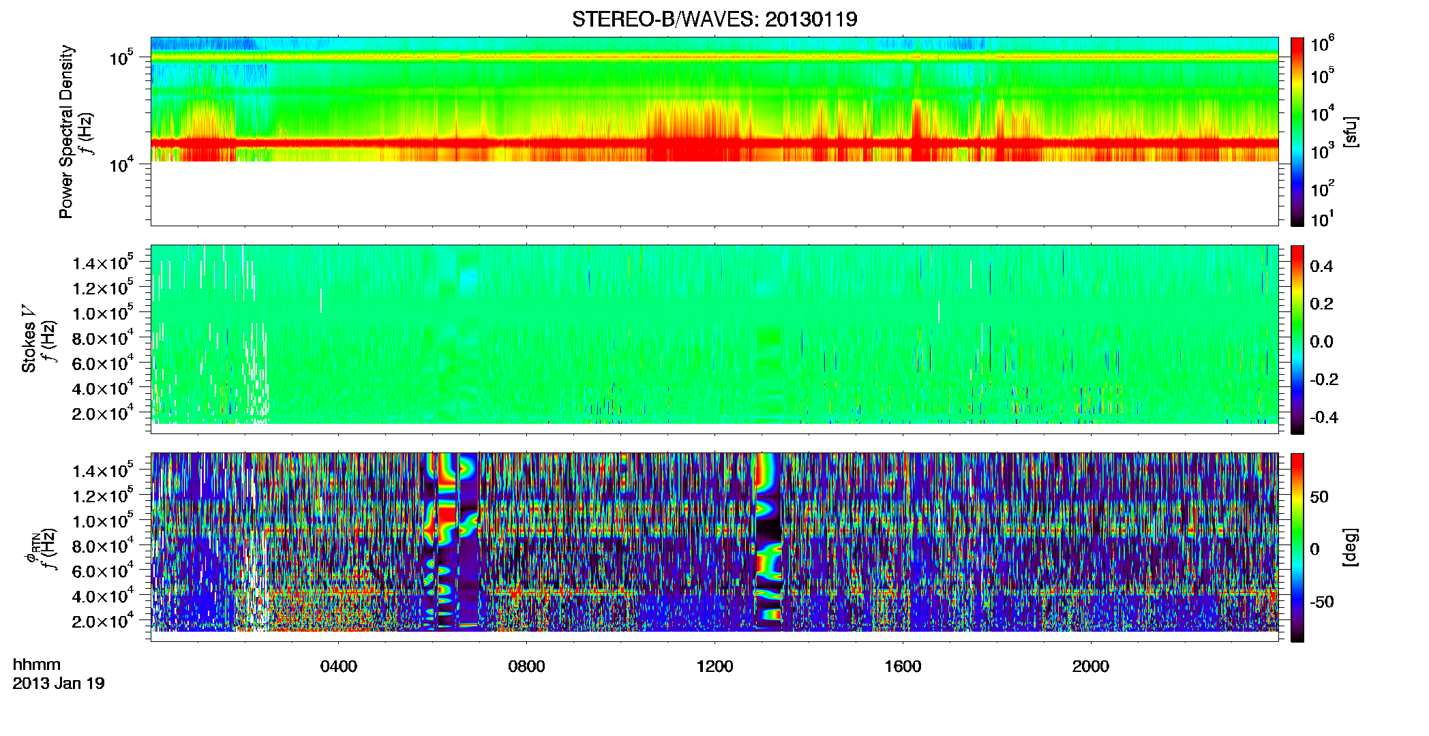The width and height of the screenshot is (1429, 736).
Task: Click the 1600 time tick label
Action: pyautogui.click(x=903, y=666)
